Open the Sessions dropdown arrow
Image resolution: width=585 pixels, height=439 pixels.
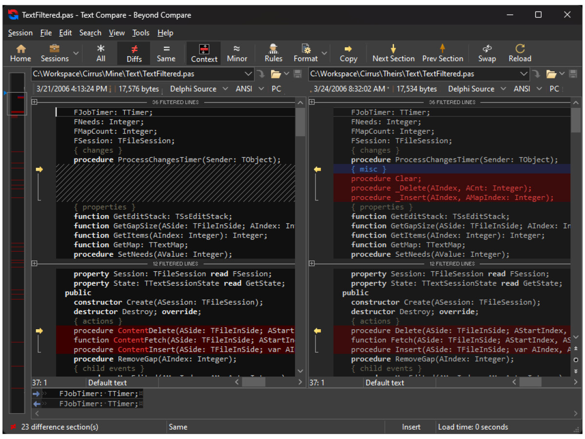(76, 53)
